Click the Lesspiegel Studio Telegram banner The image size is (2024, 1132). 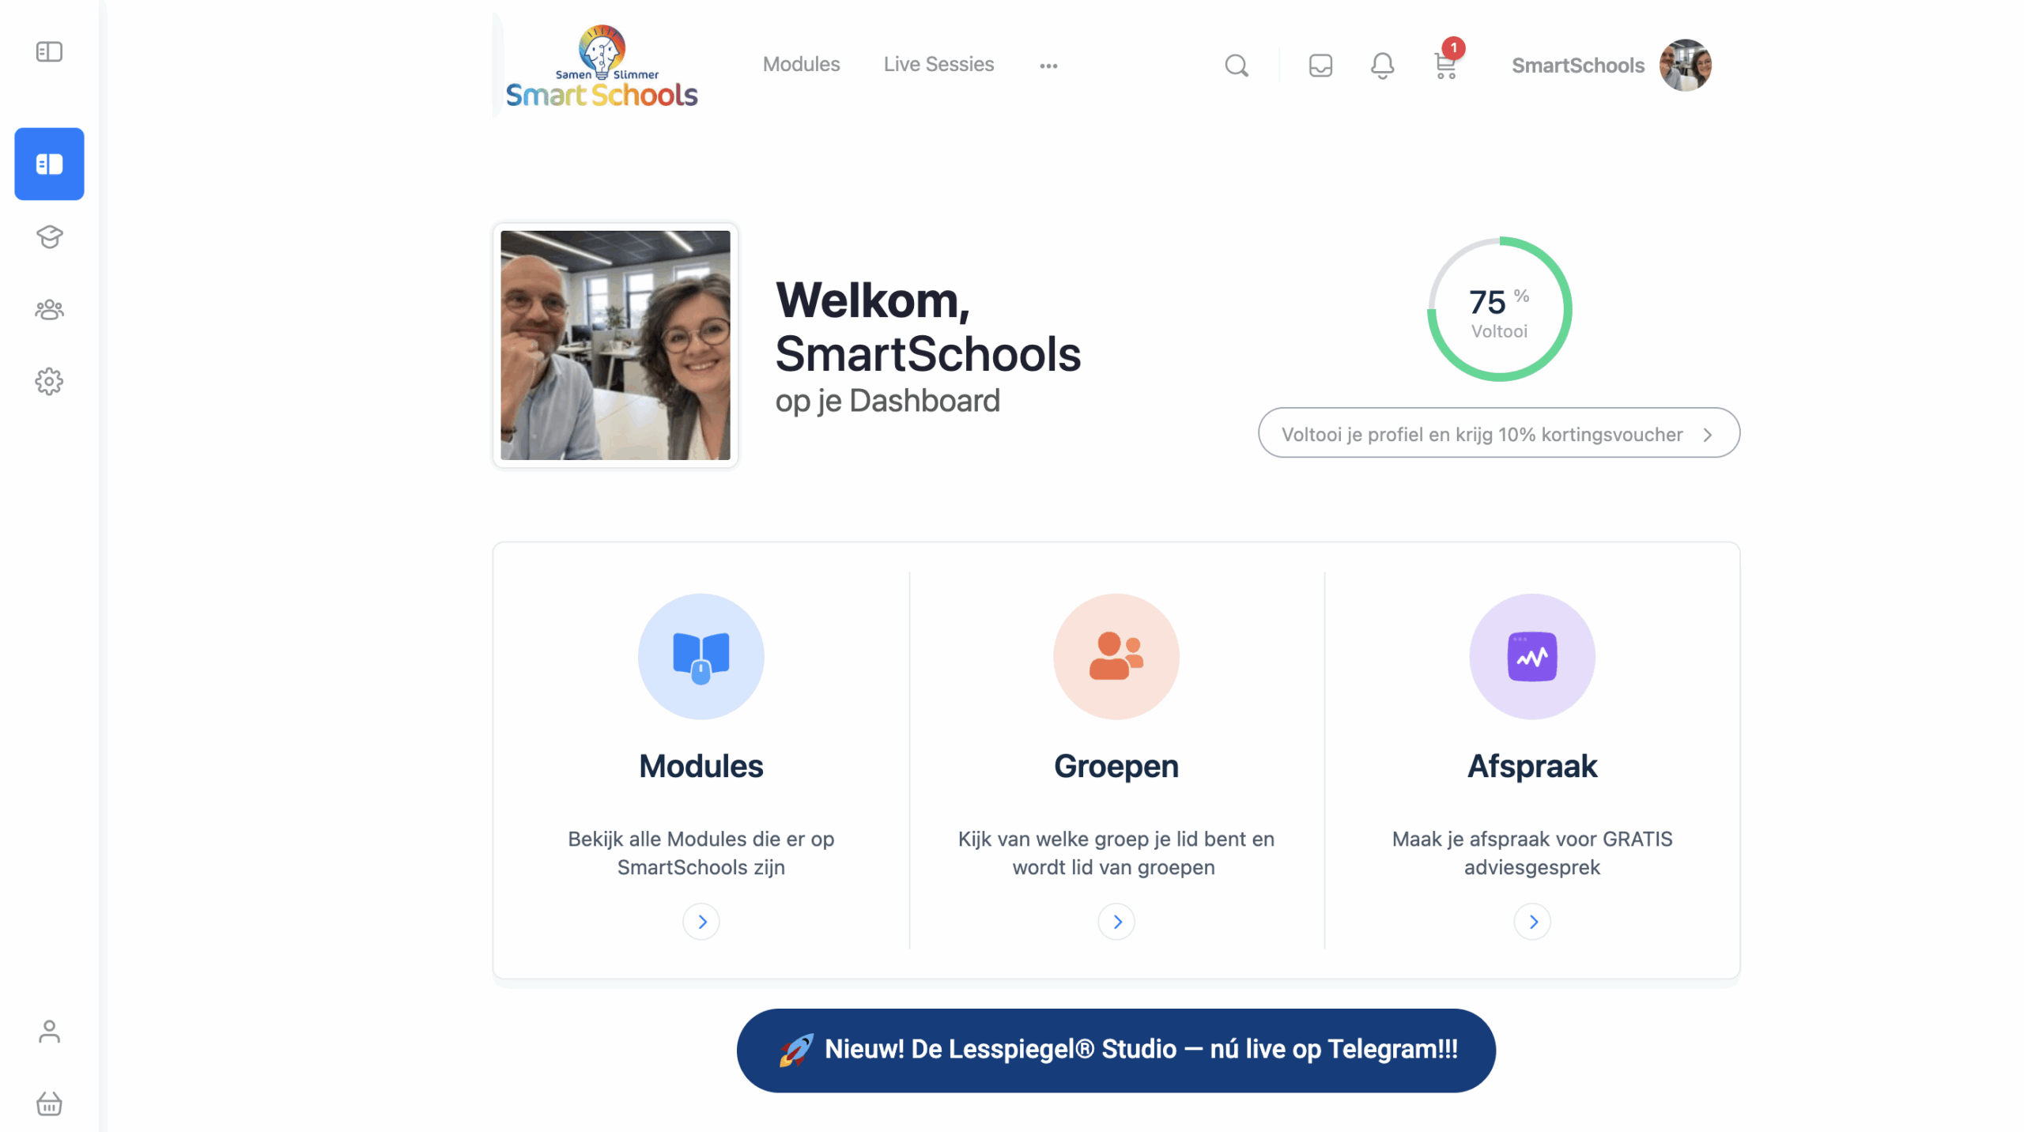point(1116,1051)
